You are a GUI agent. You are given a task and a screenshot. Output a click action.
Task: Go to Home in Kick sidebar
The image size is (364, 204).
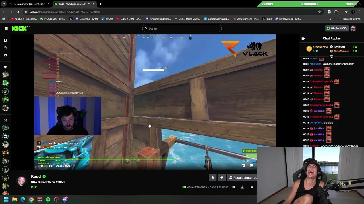(5, 40)
